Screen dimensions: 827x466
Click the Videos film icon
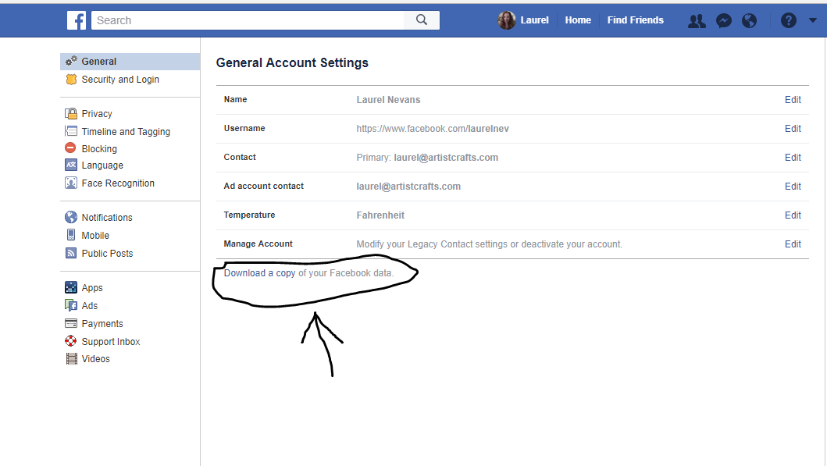(x=71, y=359)
